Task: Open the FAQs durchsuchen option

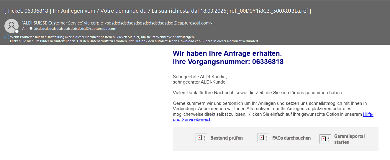Action: coord(291,138)
